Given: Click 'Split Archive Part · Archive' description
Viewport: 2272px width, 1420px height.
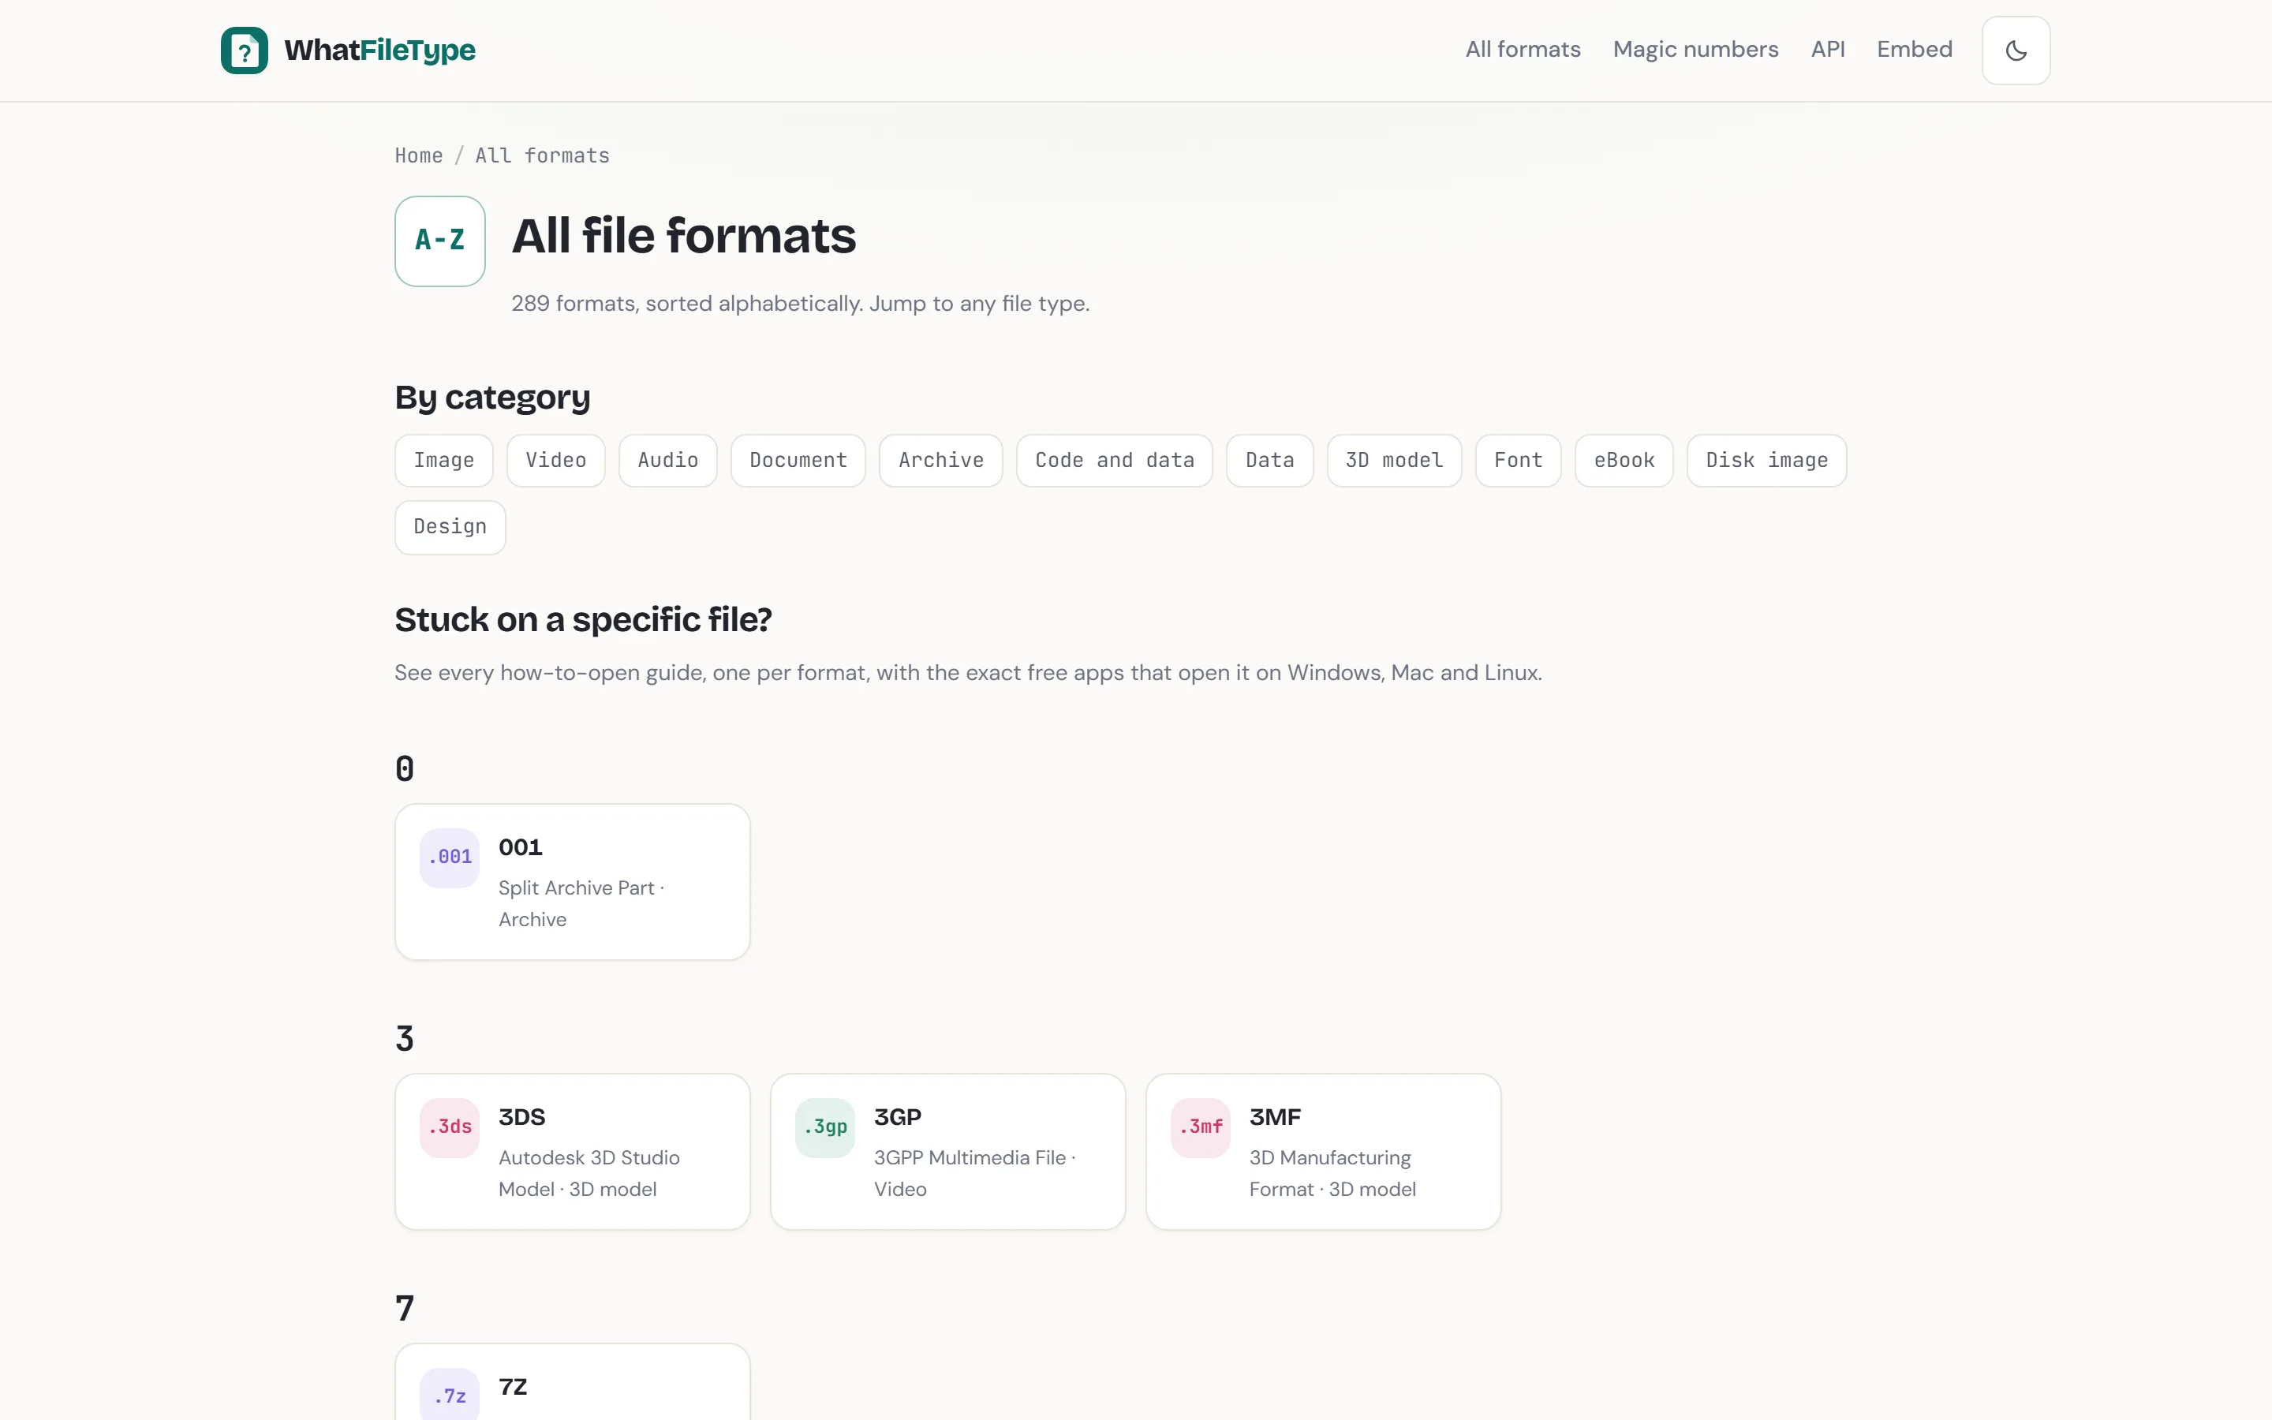Looking at the screenshot, I should click(x=581, y=903).
